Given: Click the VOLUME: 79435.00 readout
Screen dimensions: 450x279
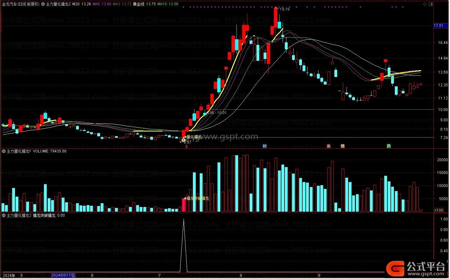Looking at the screenshot, I should 50,151.
